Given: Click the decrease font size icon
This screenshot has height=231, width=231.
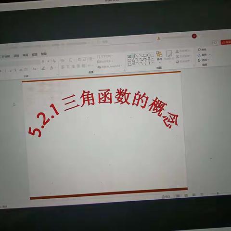Looking at the screenshot, I should coord(48,61).
